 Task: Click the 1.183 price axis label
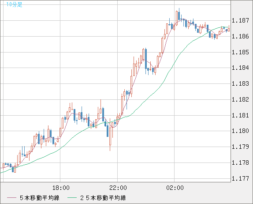click(240, 83)
